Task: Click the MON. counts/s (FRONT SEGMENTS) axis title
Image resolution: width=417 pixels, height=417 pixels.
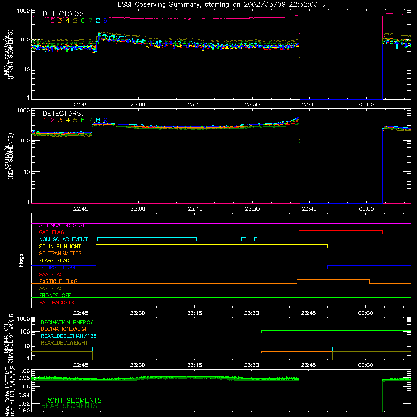Action: [8, 54]
